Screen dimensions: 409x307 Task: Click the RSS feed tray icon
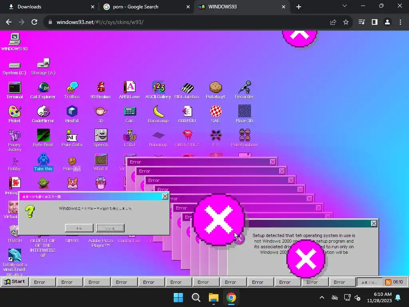point(388,282)
